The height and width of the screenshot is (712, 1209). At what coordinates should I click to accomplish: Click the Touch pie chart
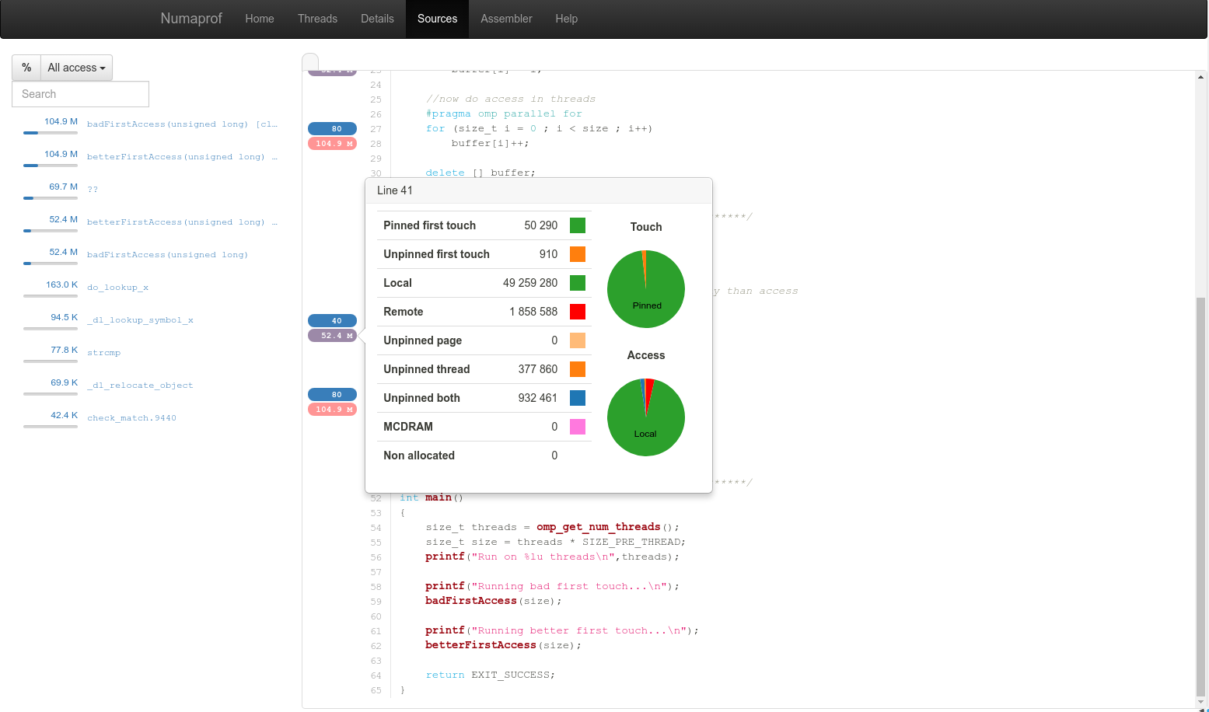pos(645,289)
